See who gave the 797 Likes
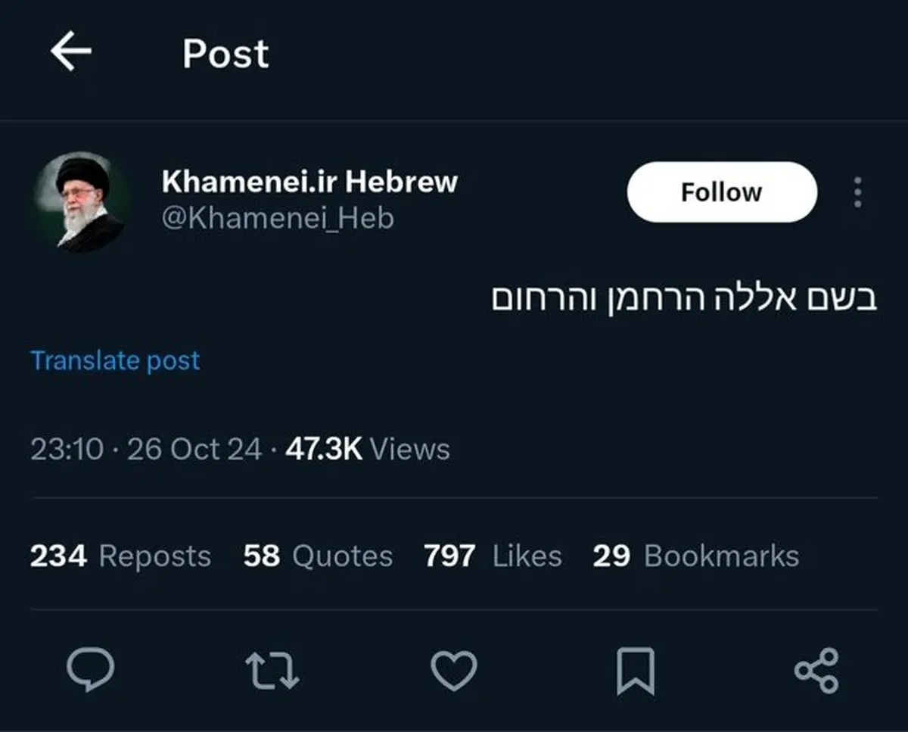Viewport: 908px width, 732px height. tap(493, 556)
